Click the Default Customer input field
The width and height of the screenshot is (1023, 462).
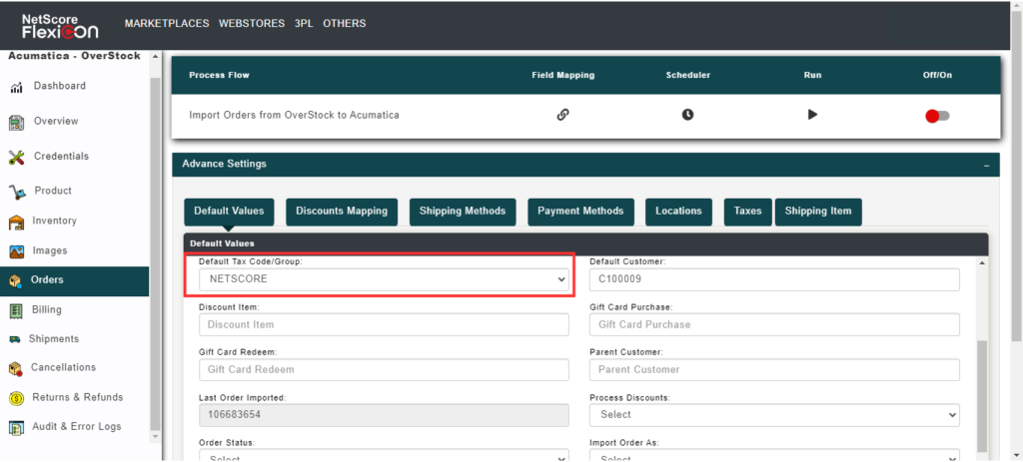[x=774, y=279]
